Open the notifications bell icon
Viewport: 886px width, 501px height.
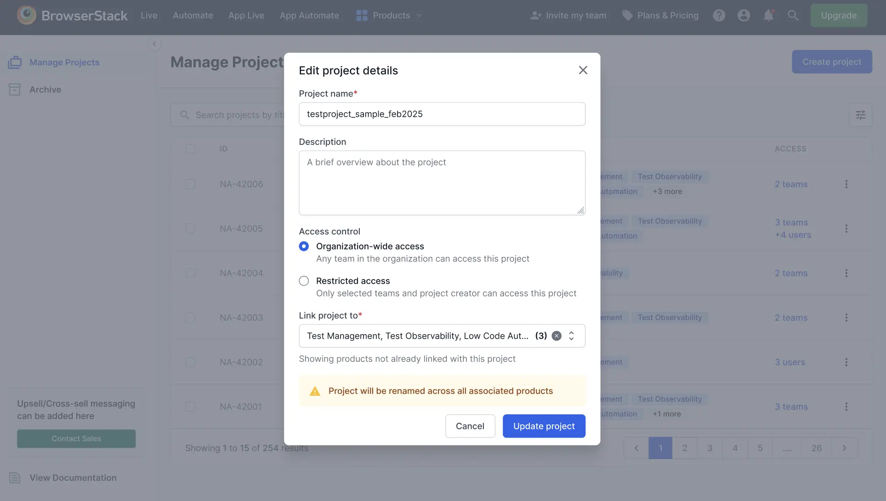point(768,16)
